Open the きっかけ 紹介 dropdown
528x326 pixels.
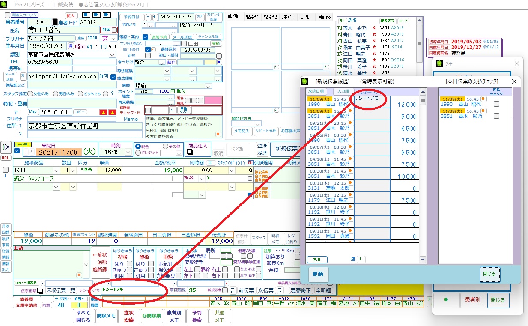(x=162, y=62)
